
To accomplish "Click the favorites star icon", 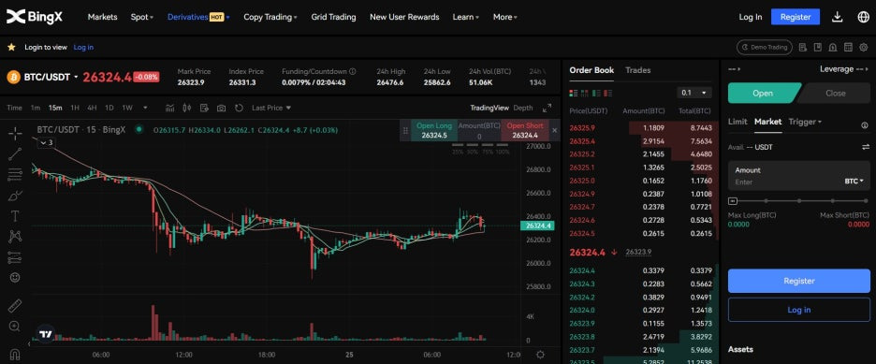I will click(x=11, y=48).
